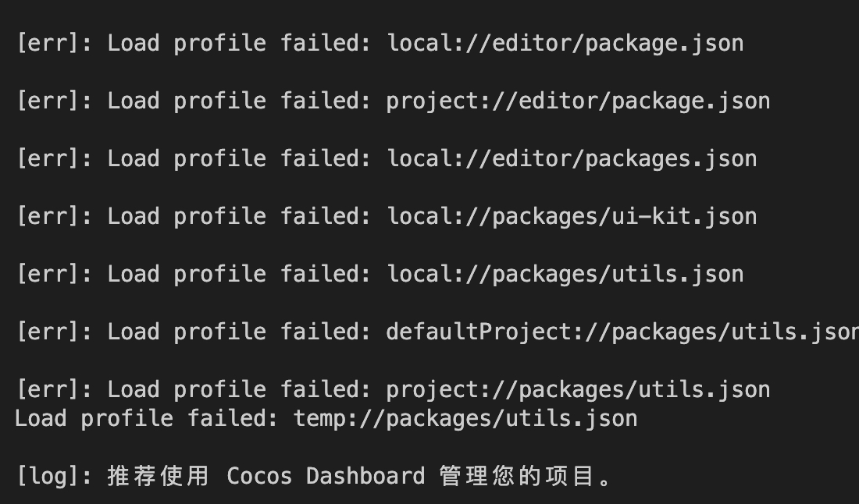Click the Cocos Dashboard text in the log
This screenshot has height=504, width=859.
coord(326,477)
